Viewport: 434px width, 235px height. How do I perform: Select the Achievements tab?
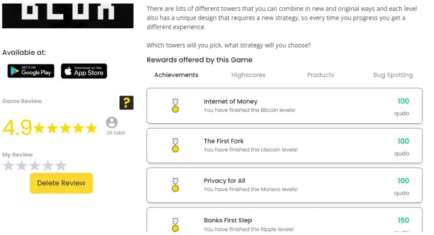(x=176, y=75)
